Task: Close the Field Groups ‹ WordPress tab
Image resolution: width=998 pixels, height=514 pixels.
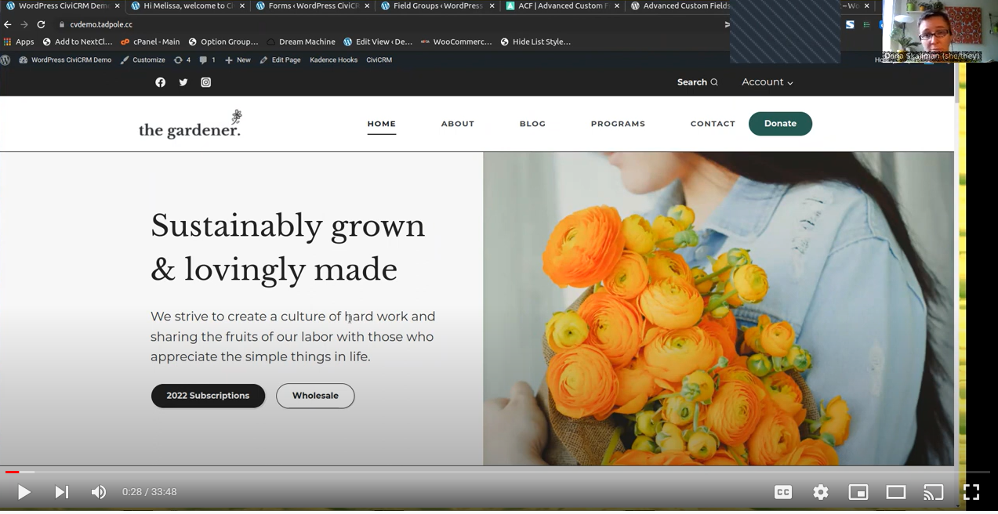Action: [x=492, y=6]
